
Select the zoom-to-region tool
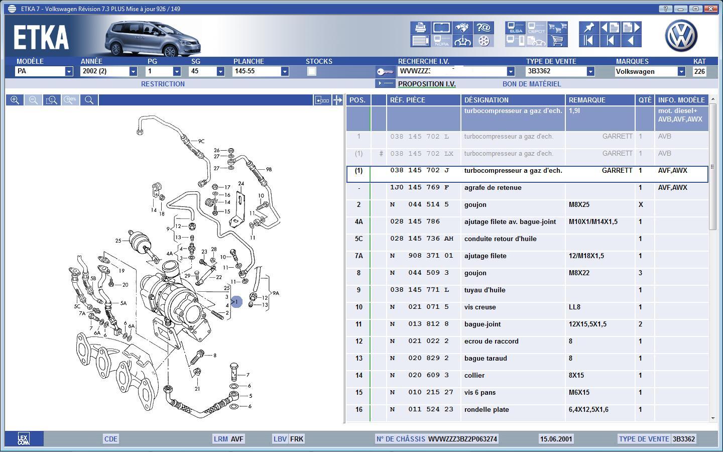52,100
